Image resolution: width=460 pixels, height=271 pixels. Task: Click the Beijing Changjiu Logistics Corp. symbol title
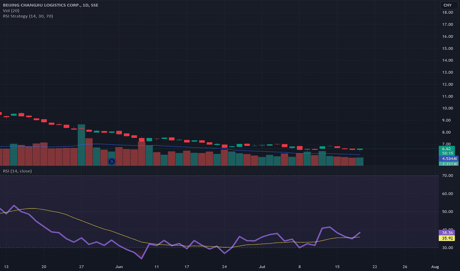click(50, 5)
